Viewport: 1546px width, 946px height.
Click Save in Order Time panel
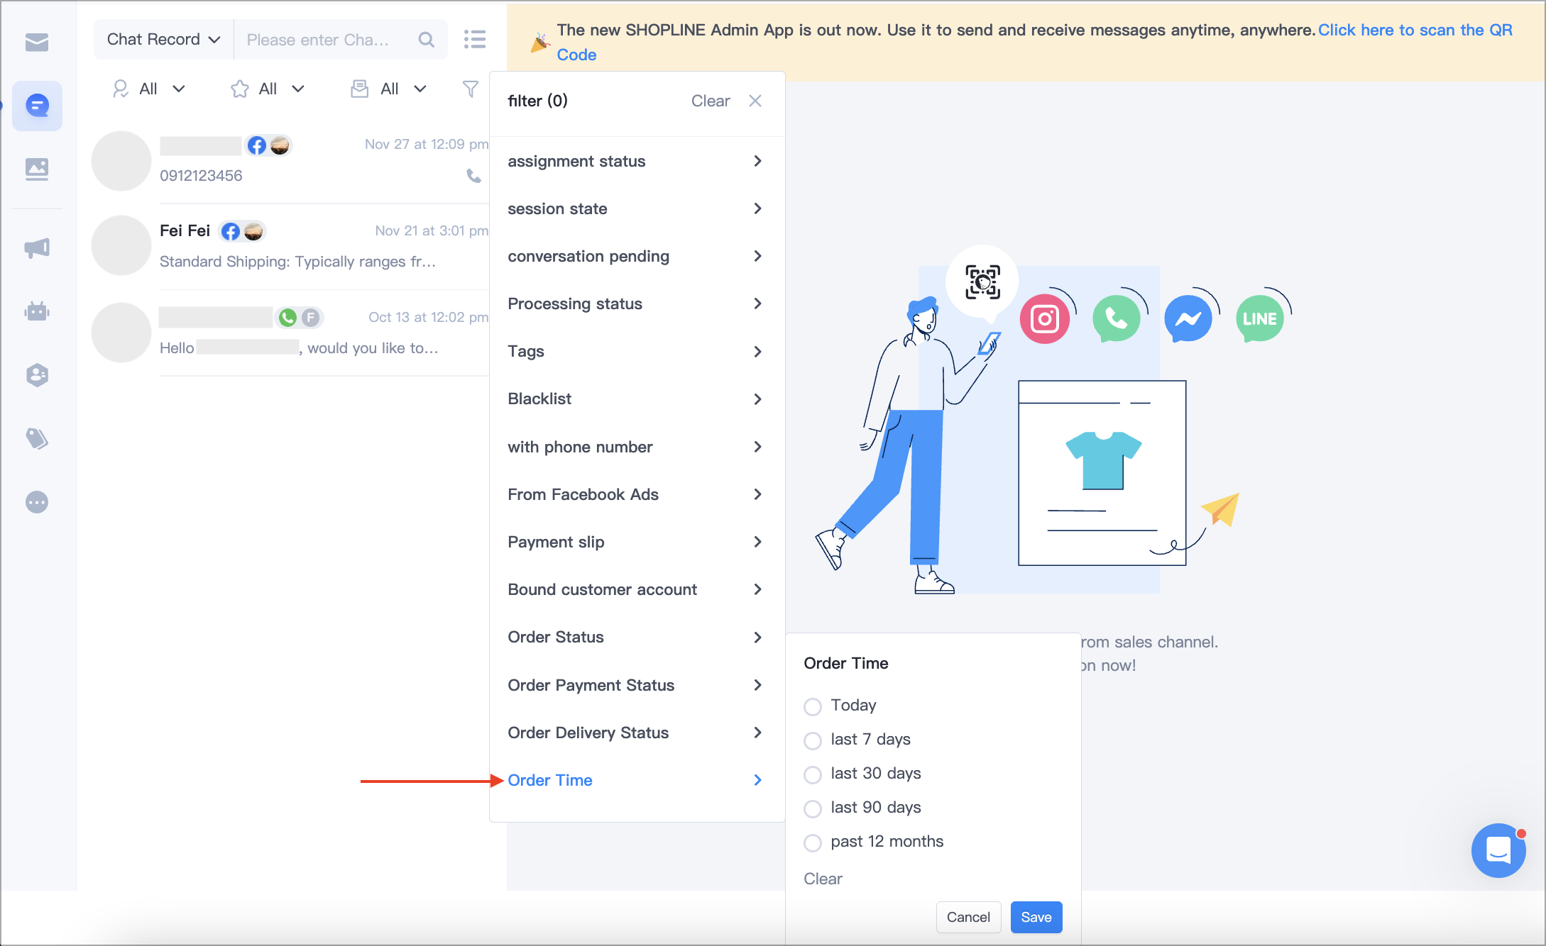(1036, 917)
